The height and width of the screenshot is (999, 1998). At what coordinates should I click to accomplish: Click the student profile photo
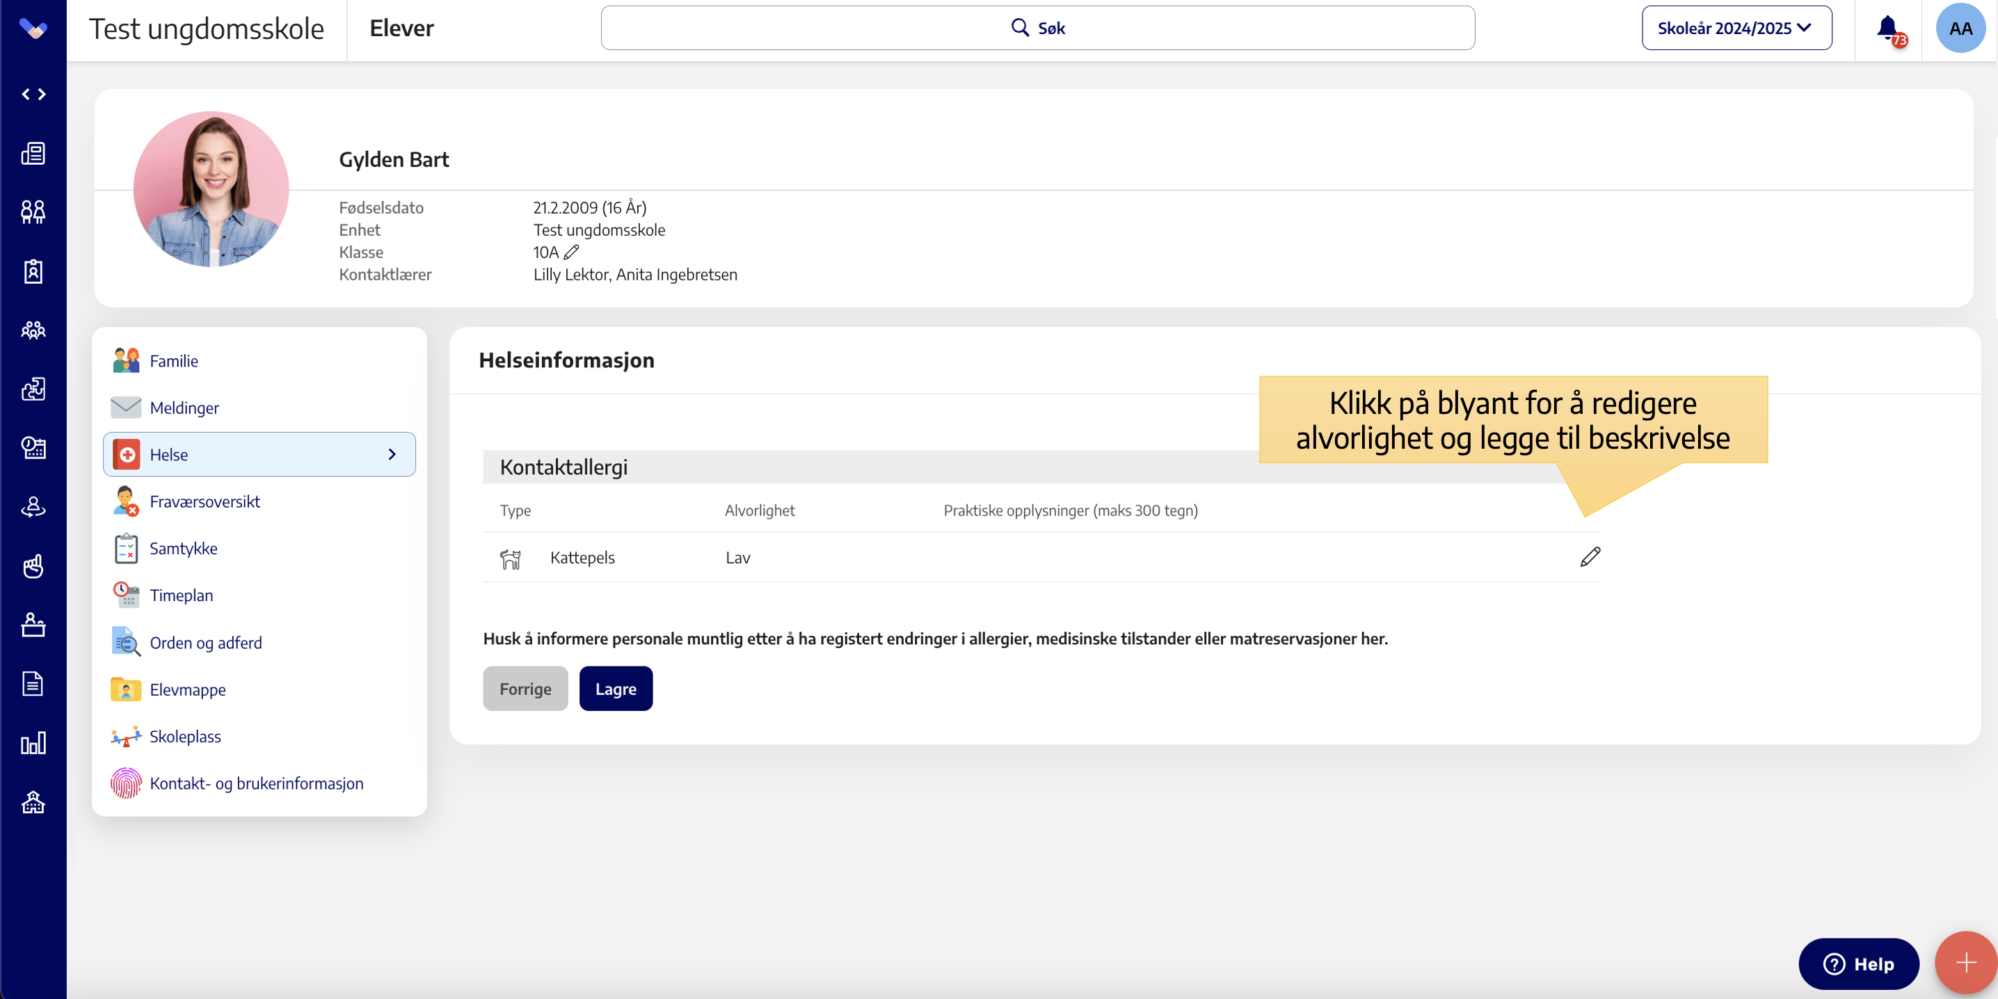[211, 189]
